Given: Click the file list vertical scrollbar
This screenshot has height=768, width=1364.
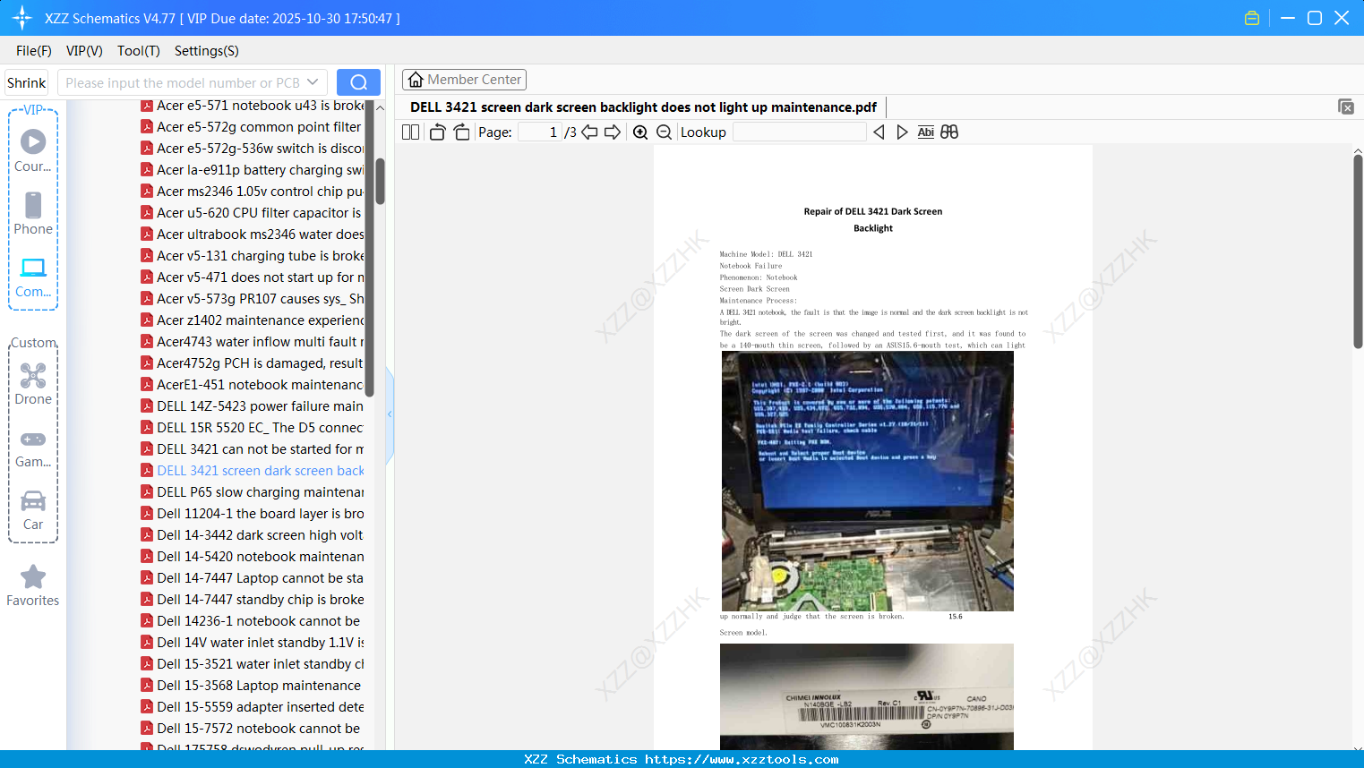Looking at the screenshot, I should tap(380, 182).
